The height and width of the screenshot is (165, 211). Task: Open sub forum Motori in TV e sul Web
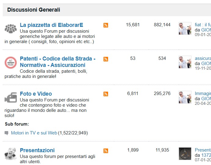click(x=34, y=133)
